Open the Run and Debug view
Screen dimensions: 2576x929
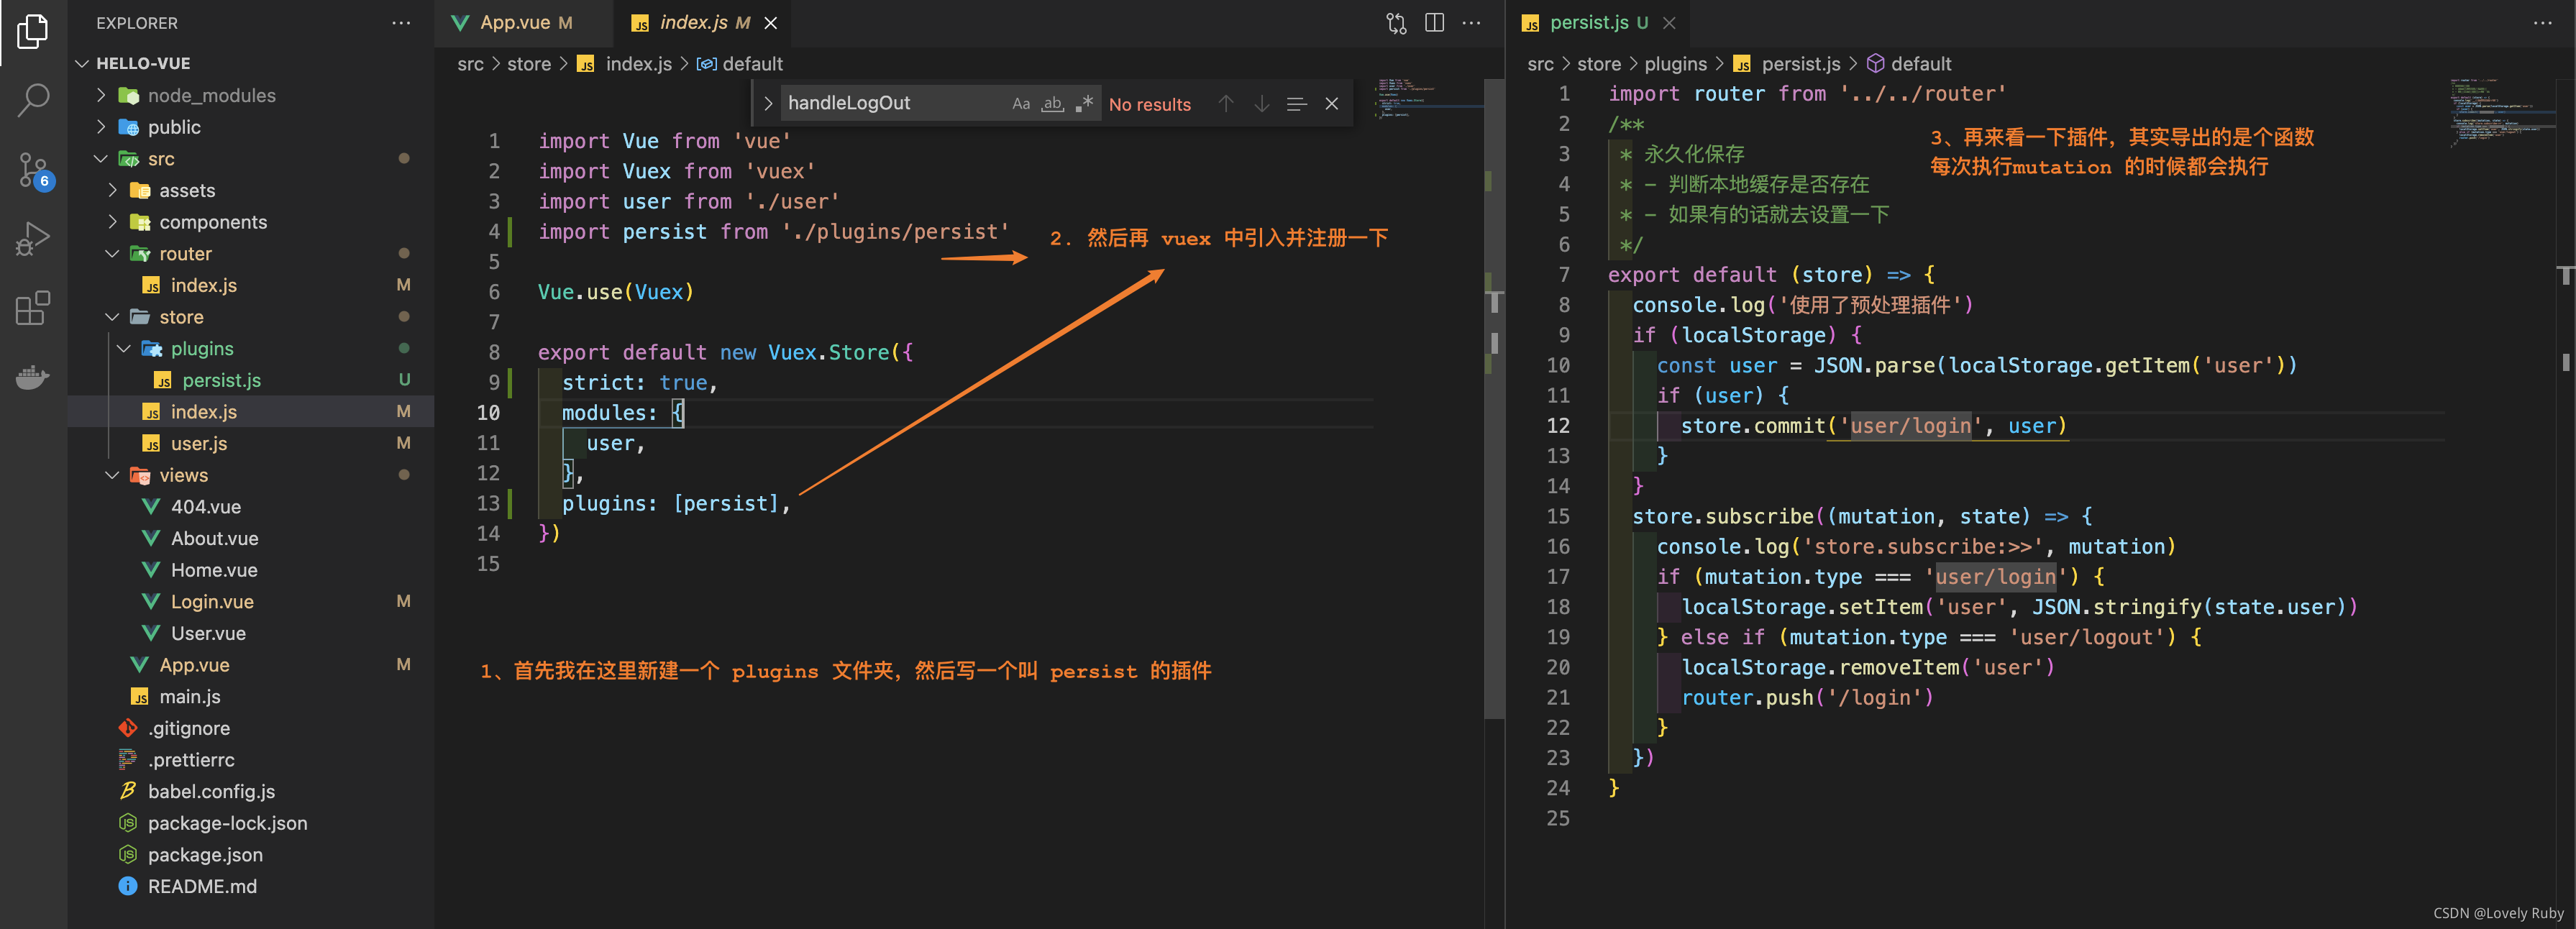click(x=33, y=239)
